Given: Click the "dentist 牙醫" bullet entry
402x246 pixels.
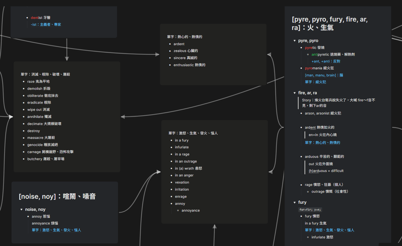Looking at the screenshot, I should click(41, 18).
